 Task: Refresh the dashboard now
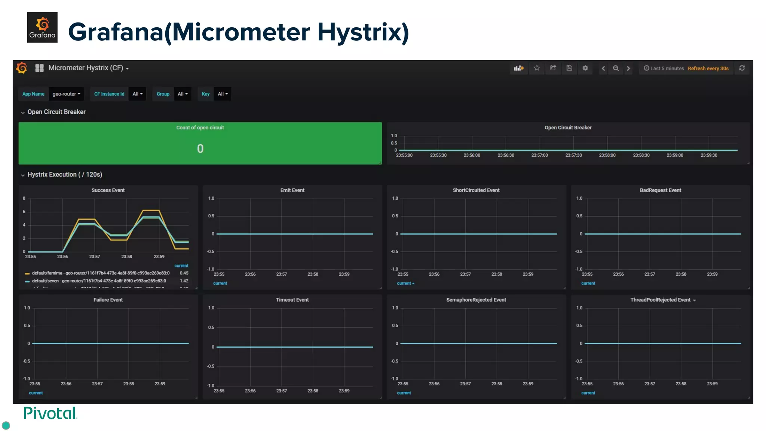coord(742,68)
